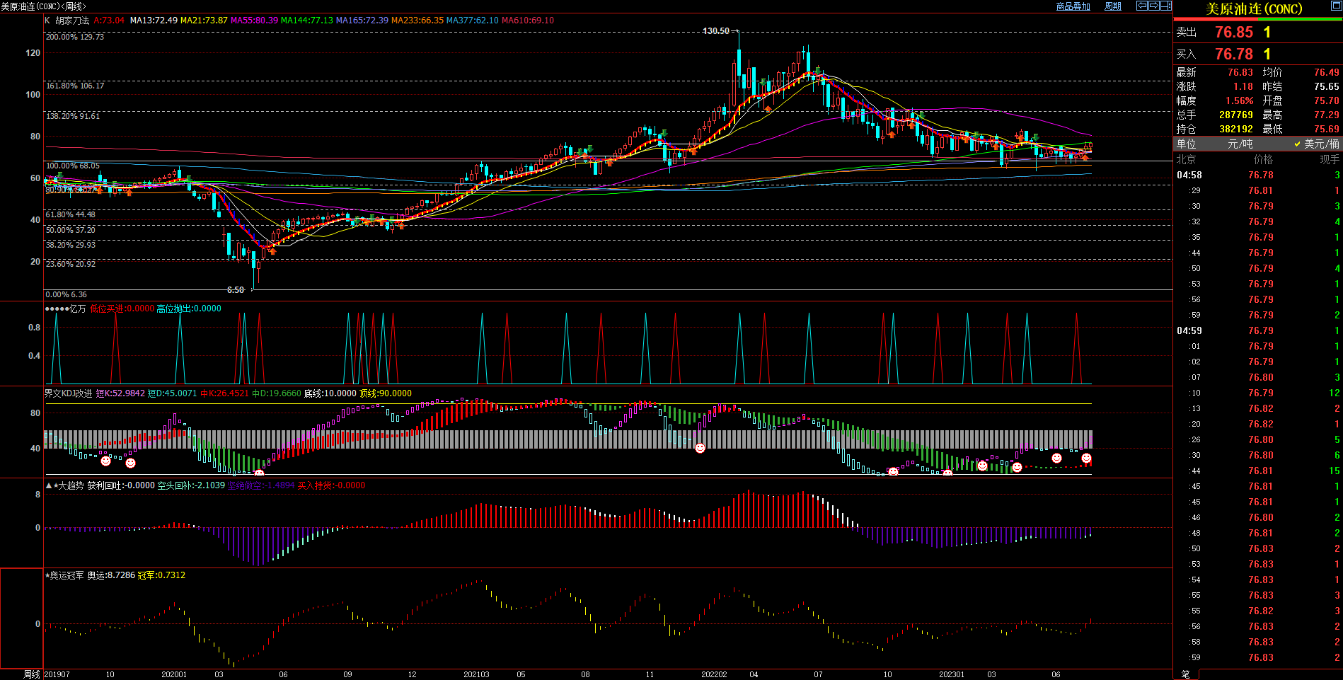
Task: Click the ▲★大趋势 indicator title
Action: 64,485
